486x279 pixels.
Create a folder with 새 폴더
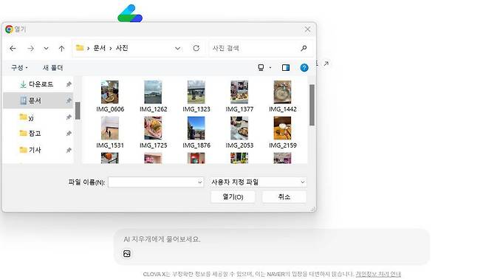click(x=52, y=67)
